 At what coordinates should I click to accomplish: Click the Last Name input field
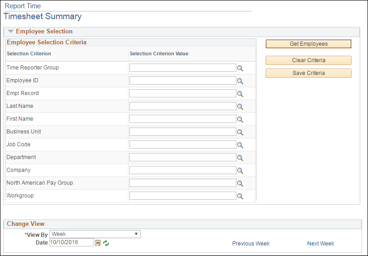(x=182, y=106)
